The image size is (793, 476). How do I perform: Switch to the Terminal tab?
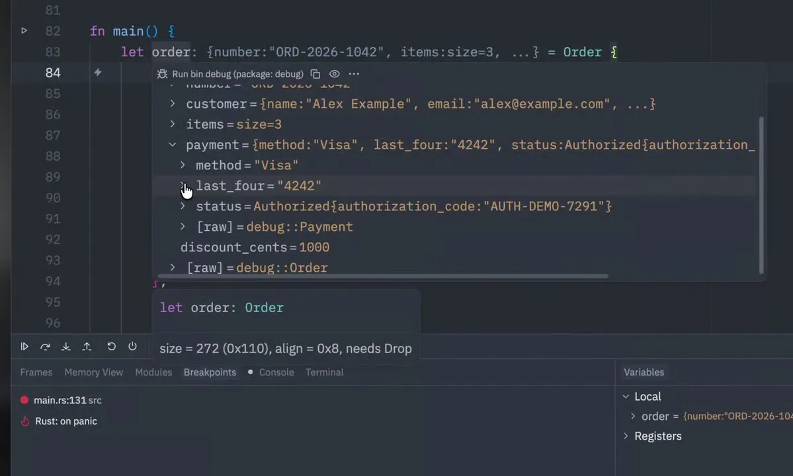(x=324, y=372)
